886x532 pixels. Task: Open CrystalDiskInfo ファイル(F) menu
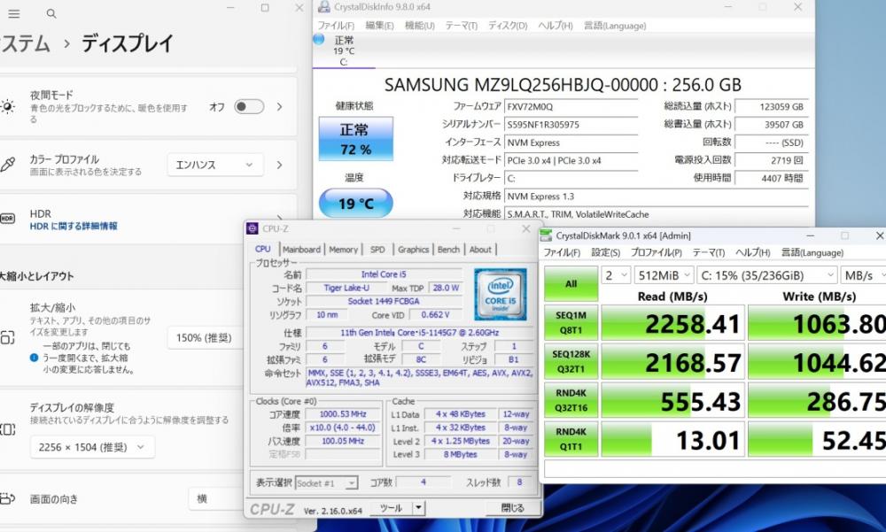click(x=336, y=26)
